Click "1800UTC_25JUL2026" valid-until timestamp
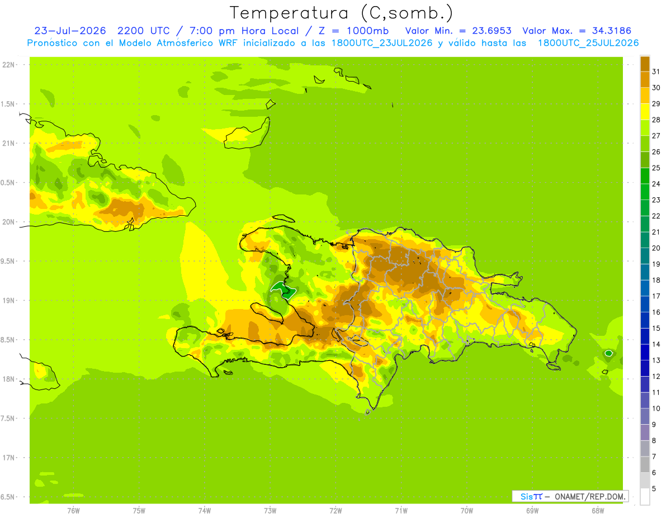Image resolution: width=671 pixels, height=518 pixels. [x=588, y=43]
